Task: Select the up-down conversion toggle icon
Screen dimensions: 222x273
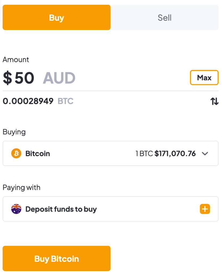Action: pos(215,101)
